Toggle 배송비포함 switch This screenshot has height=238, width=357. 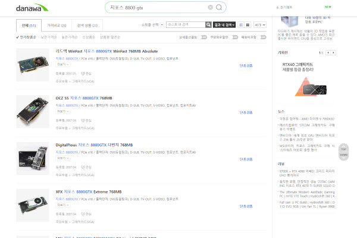262,37
